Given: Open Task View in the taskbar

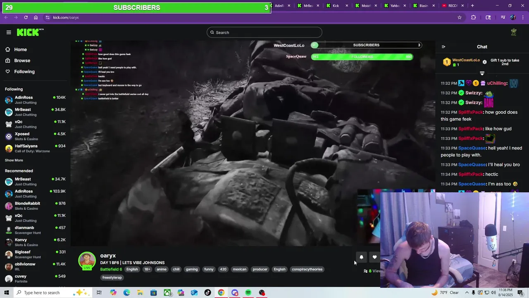Looking at the screenshot, I should (x=99, y=293).
